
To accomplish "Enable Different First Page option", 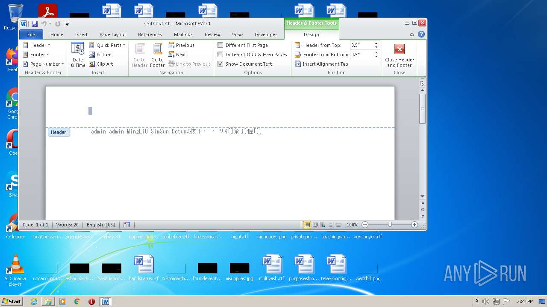I will 243,45.
